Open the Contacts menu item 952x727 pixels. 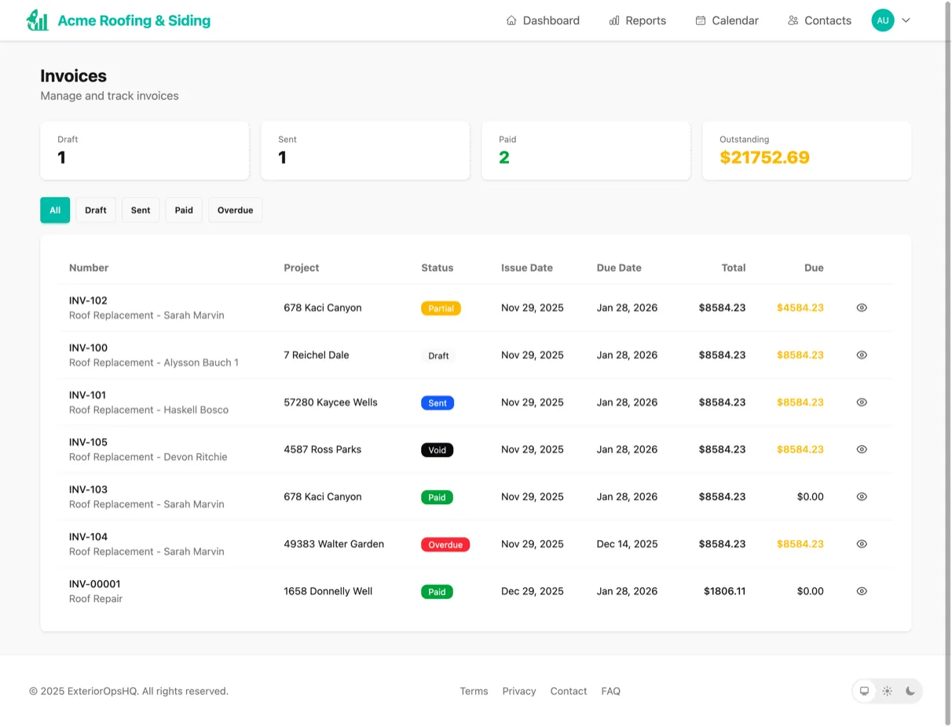tap(827, 20)
